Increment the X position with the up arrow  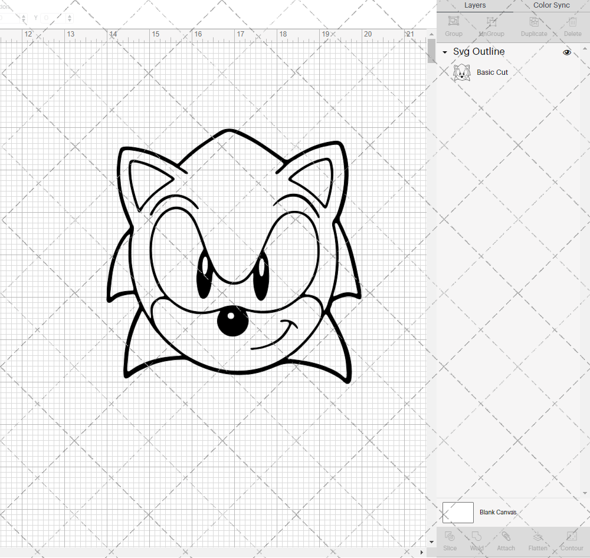(24, 15)
